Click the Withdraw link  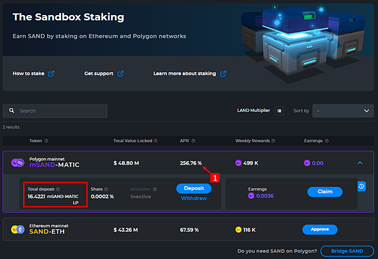[194, 198]
